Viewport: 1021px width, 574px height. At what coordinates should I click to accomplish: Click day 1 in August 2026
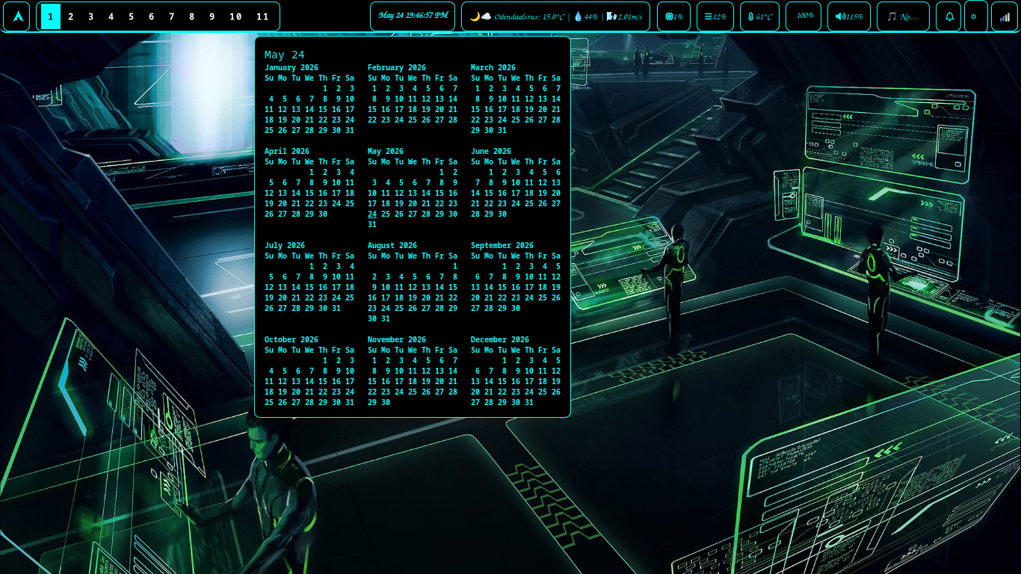point(454,266)
